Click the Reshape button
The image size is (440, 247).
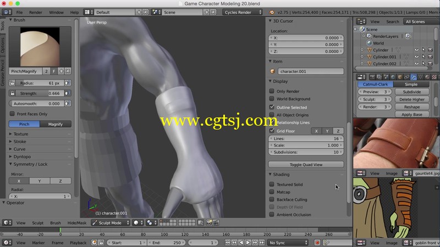[411, 106]
